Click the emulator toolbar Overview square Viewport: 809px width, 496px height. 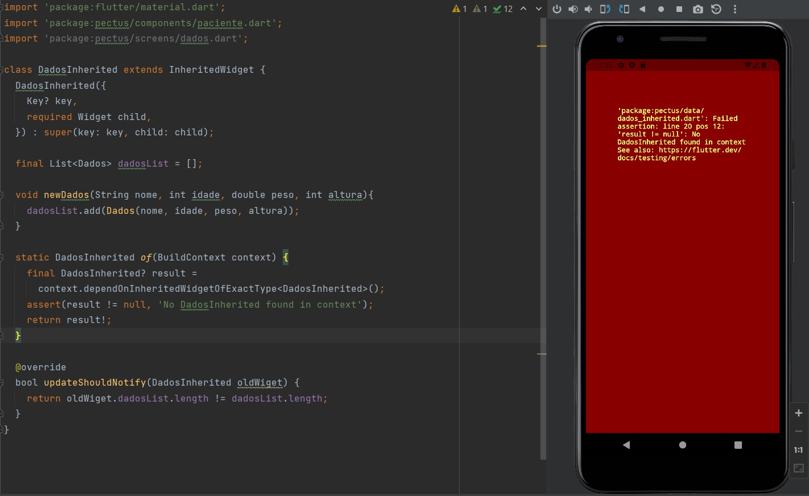[679, 9]
